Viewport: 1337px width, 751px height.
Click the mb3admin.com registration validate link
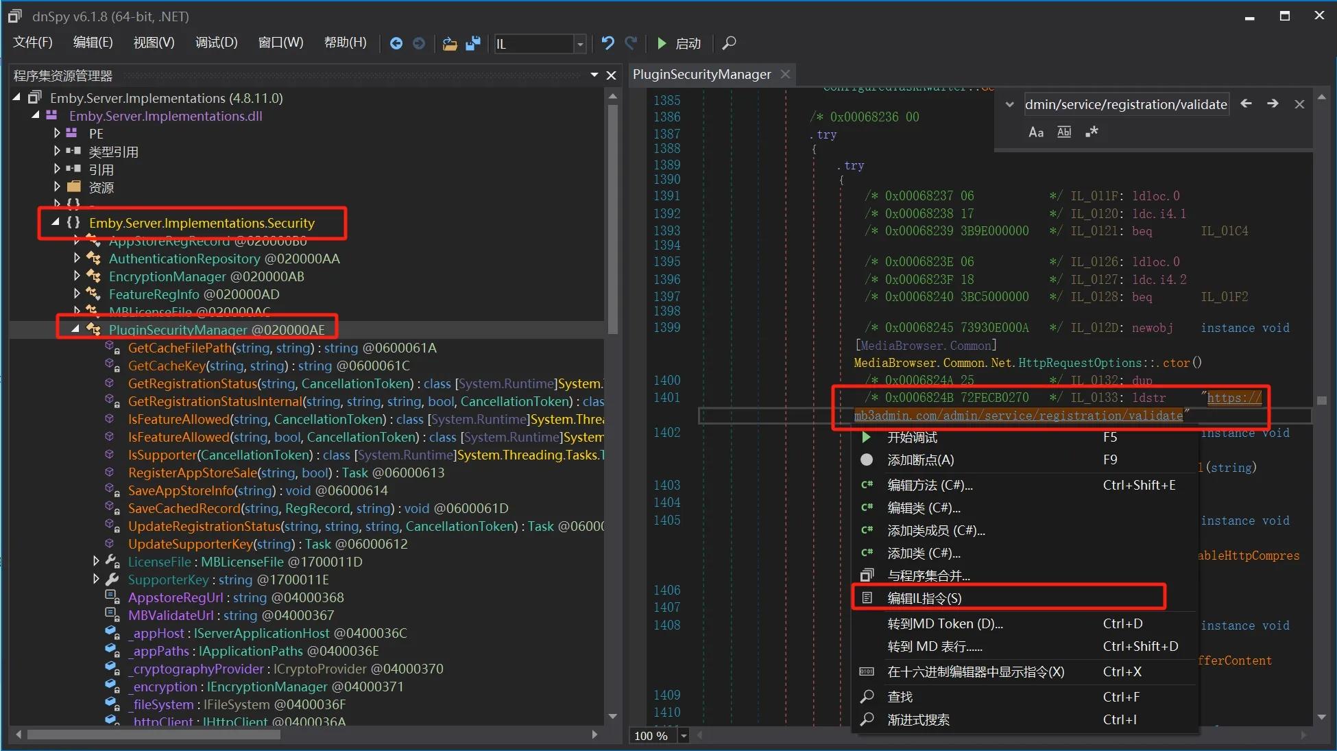1018,416
